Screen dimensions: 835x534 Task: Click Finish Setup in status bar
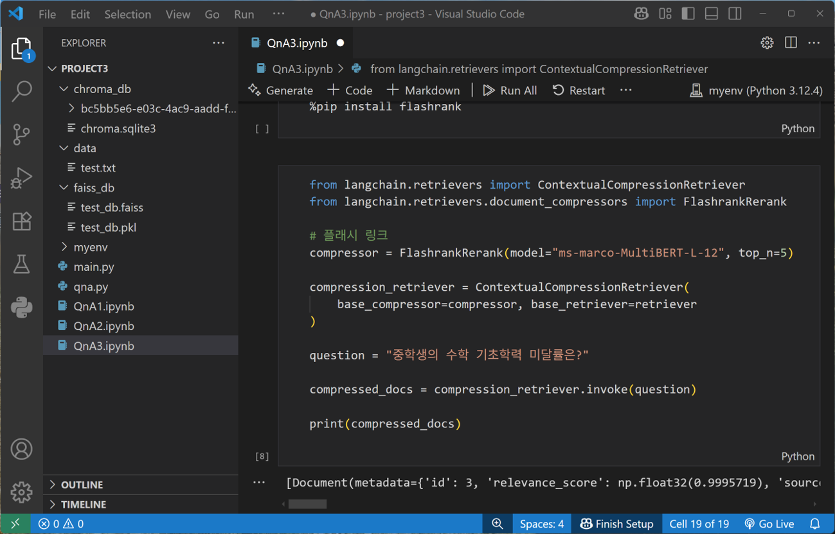click(x=616, y=524)
